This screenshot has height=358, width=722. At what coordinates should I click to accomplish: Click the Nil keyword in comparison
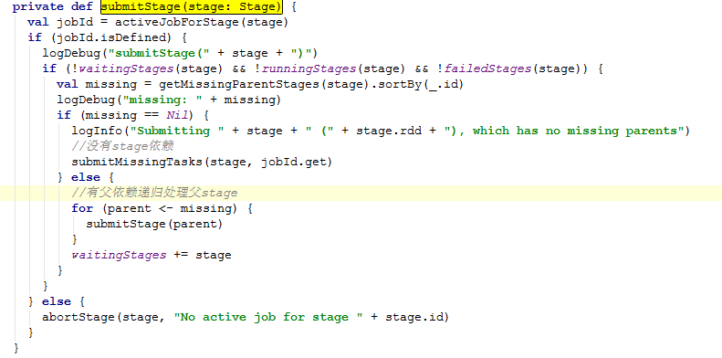click(x=177, y=115)
